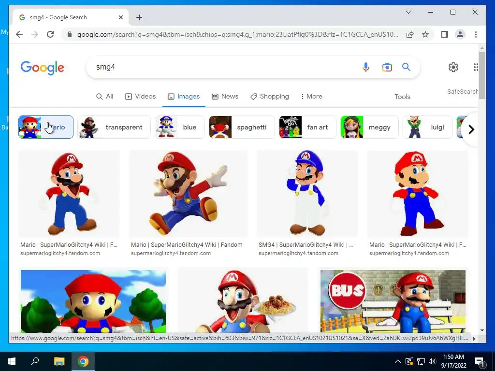Open the Google apps grid icon
495x371 pixels.
coord(476,67)
